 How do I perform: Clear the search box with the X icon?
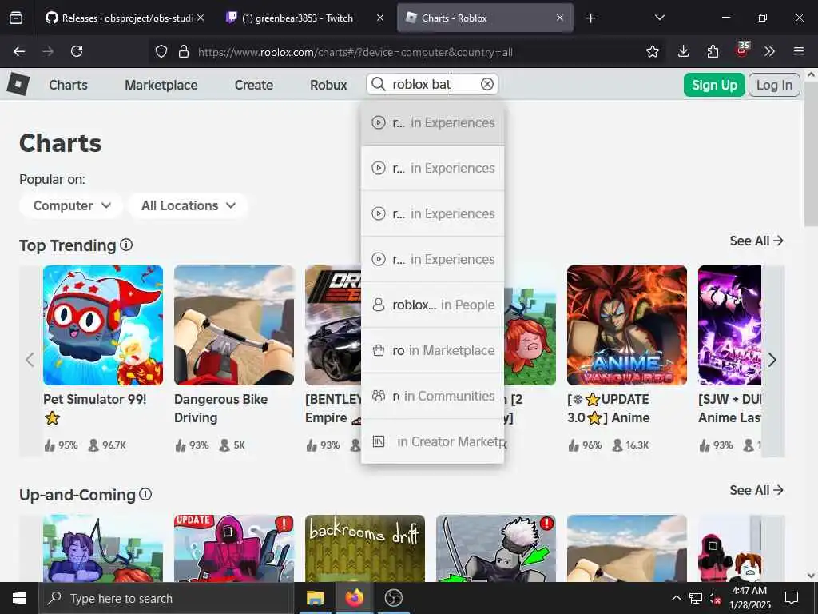coord(486,84)
